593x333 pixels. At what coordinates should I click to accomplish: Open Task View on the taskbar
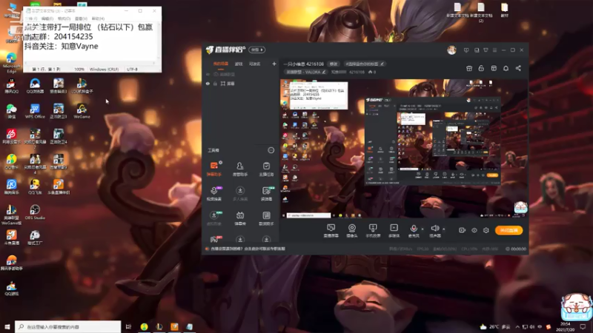coord(128,326)
